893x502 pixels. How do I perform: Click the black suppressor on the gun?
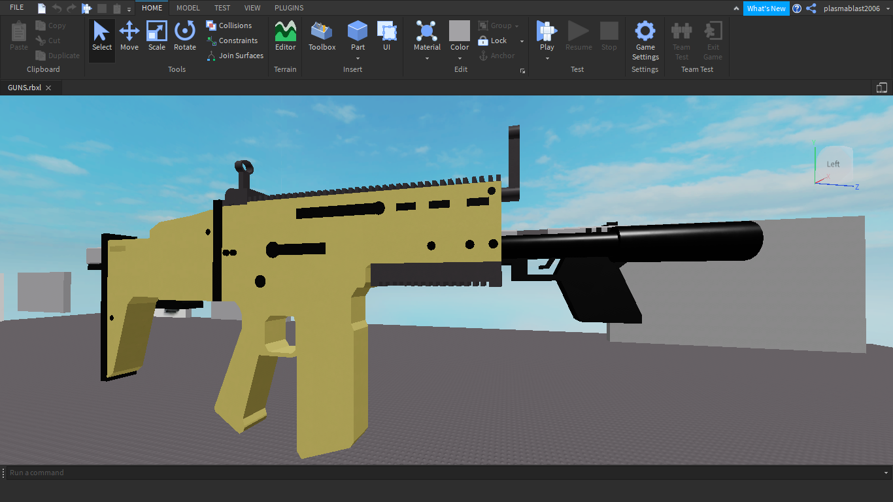[690, 241]
